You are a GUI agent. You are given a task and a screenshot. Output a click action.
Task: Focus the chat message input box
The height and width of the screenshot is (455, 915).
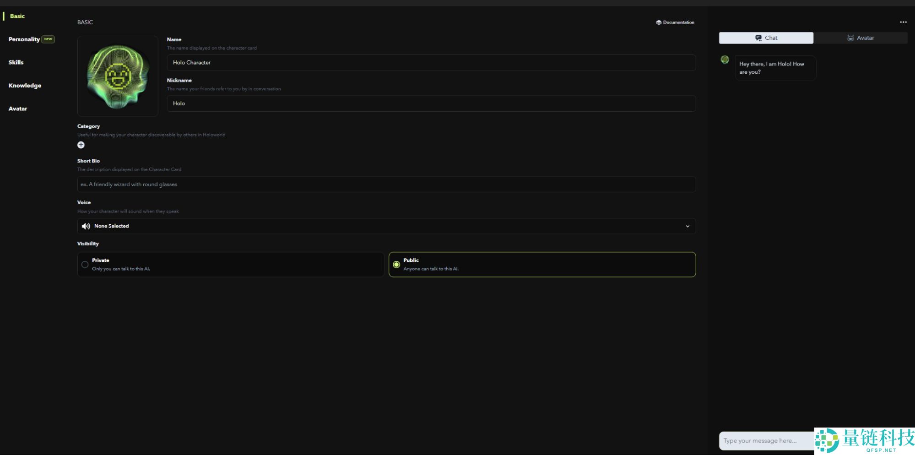(x=764, y=440)
